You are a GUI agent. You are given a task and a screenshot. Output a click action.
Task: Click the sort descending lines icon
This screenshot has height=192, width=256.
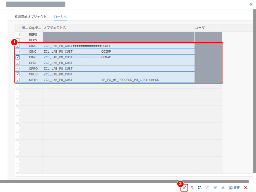click(215, 188)
